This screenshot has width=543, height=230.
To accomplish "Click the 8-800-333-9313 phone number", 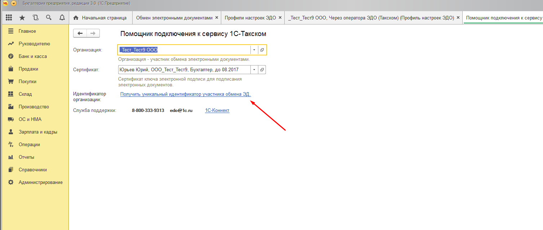I will point(148,111).
